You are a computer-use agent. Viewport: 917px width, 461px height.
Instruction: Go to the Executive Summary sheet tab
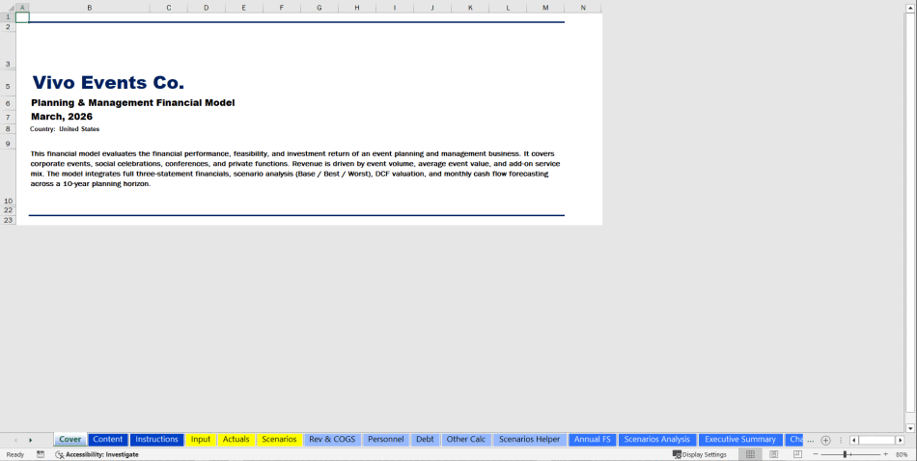coord(739,440)
